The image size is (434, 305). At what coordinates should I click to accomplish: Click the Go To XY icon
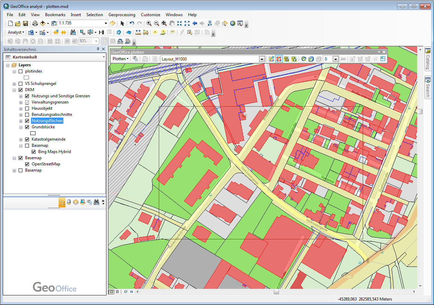pyautogui.click(x=210, y=23)
